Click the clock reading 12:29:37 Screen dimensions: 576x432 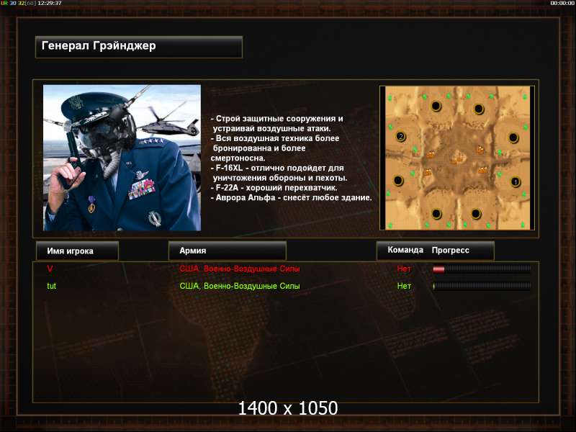pyautogui.click(x=50, y=3)
